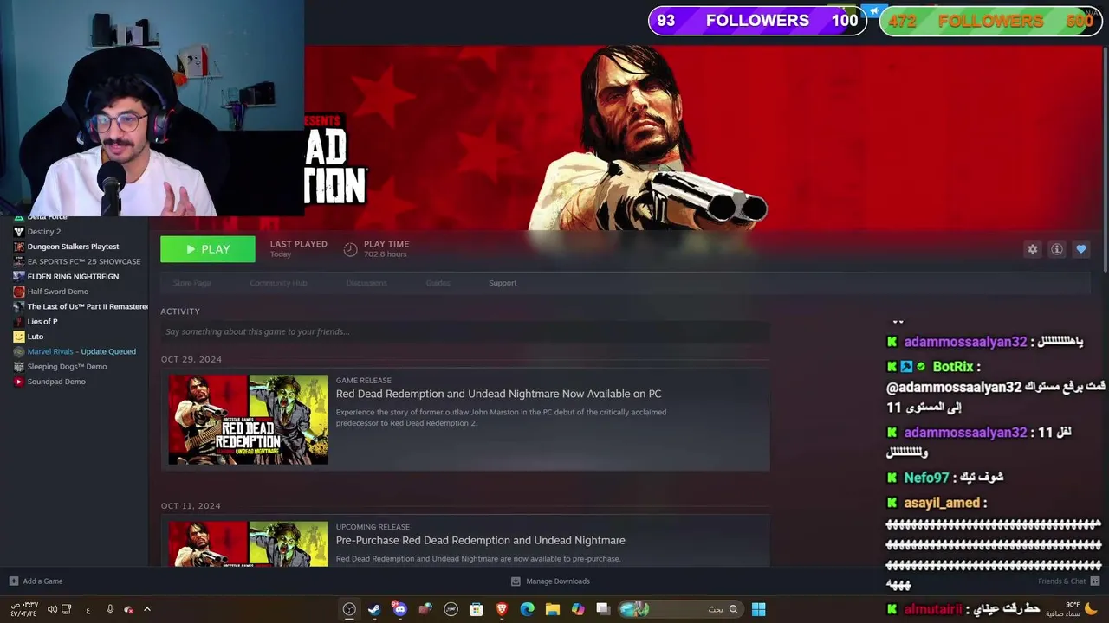Open Microsoft Store from the taskbar

476,609
